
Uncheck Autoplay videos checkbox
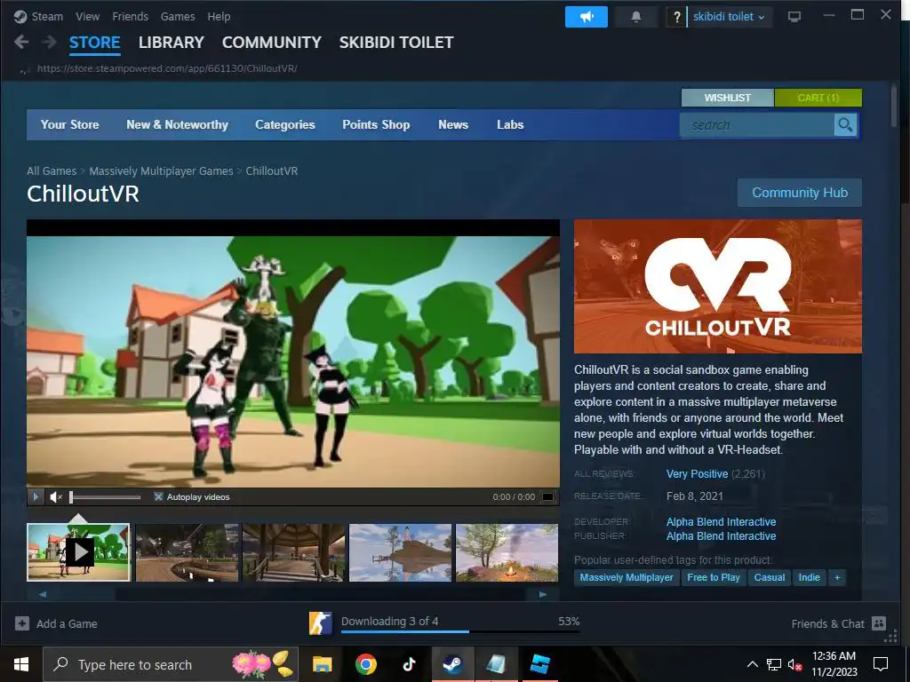tap(158, 497)
